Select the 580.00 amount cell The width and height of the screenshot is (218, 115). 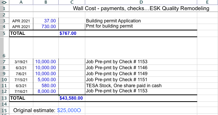point(46,86)
